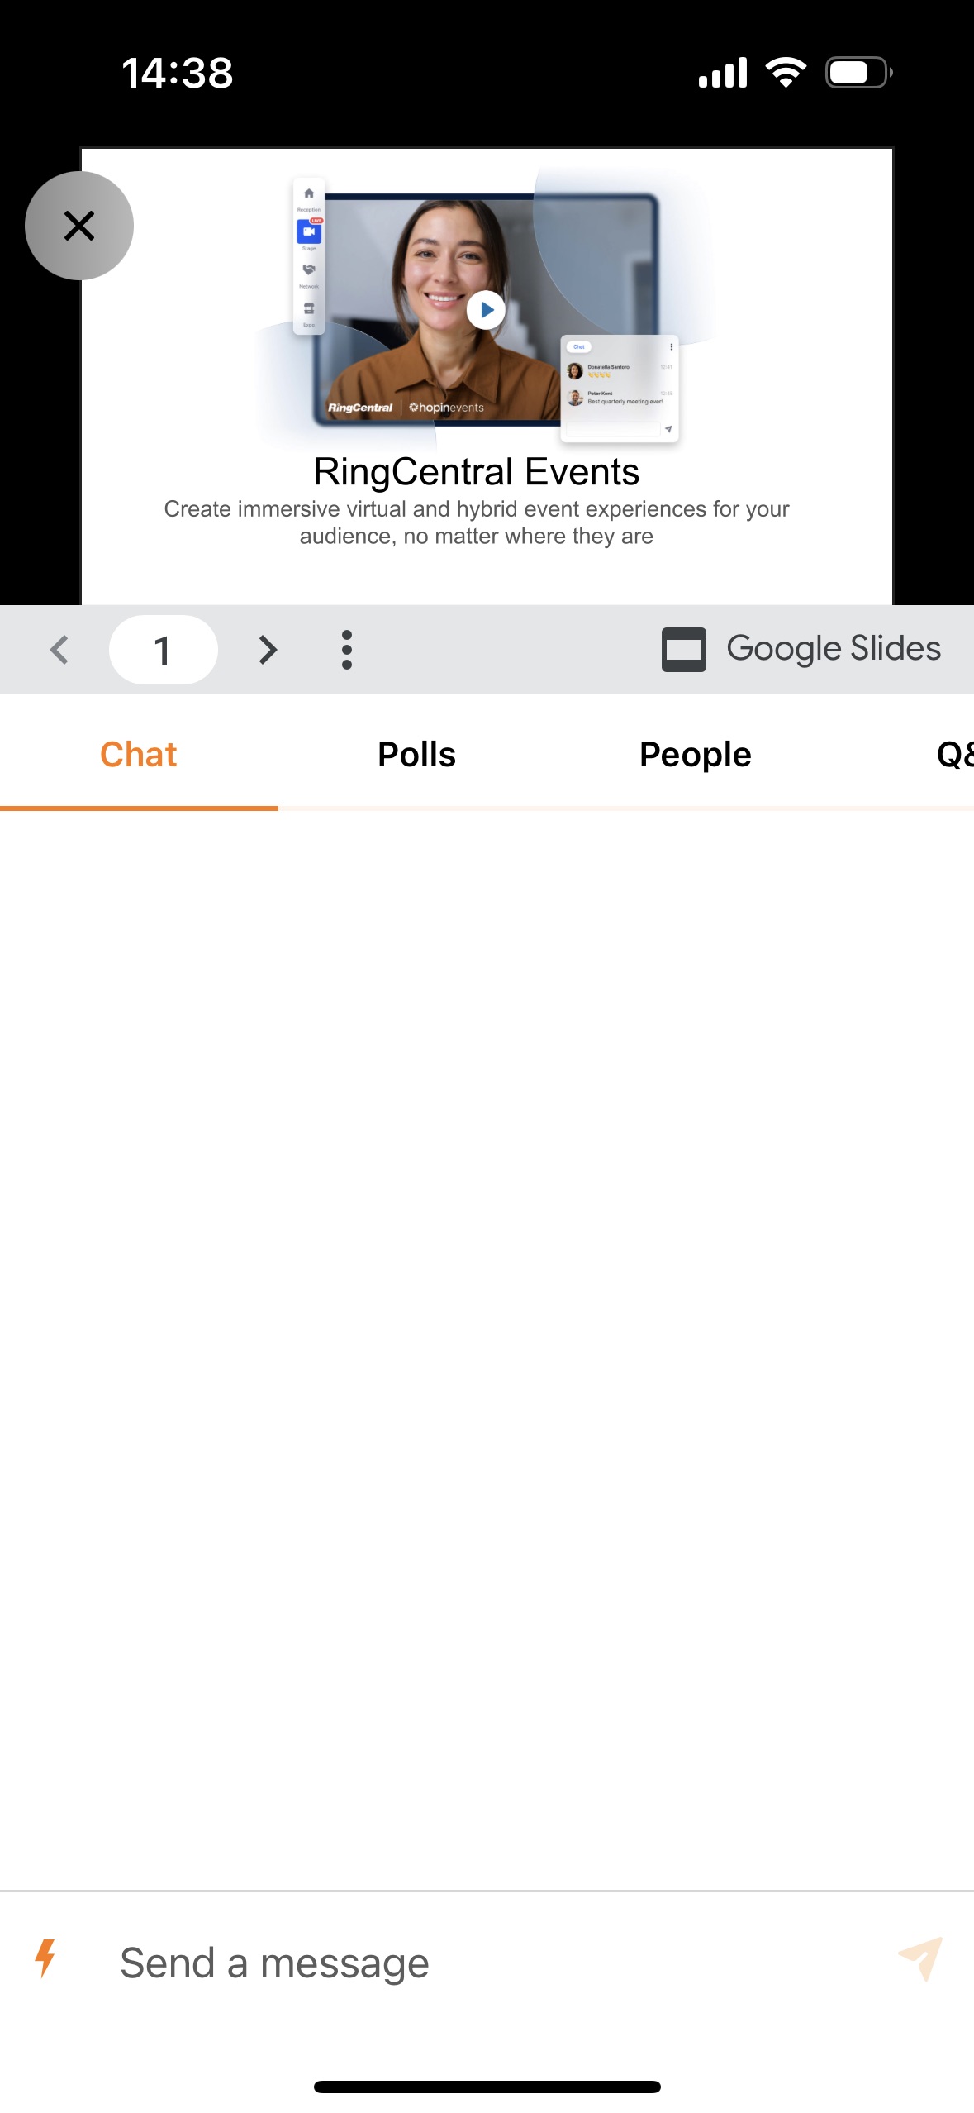The height and width of the screenshot is (2113, 974).
Task: Tap the RingCentral Events slide title
Action: click(x=477, y=472)
